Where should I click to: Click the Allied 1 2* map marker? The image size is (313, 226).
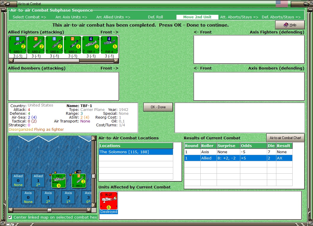coord(38,180)
